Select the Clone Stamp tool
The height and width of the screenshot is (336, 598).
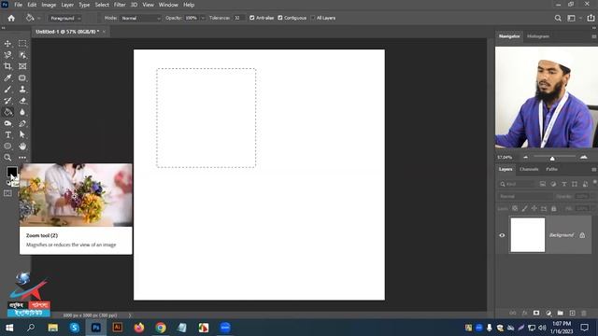click(x=22, y=90)
